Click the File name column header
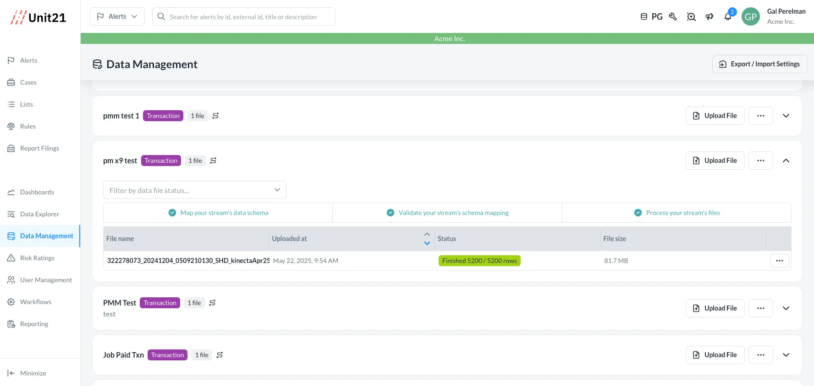The width and height of the screenshot is (814, 386). [x=186, y=239]
